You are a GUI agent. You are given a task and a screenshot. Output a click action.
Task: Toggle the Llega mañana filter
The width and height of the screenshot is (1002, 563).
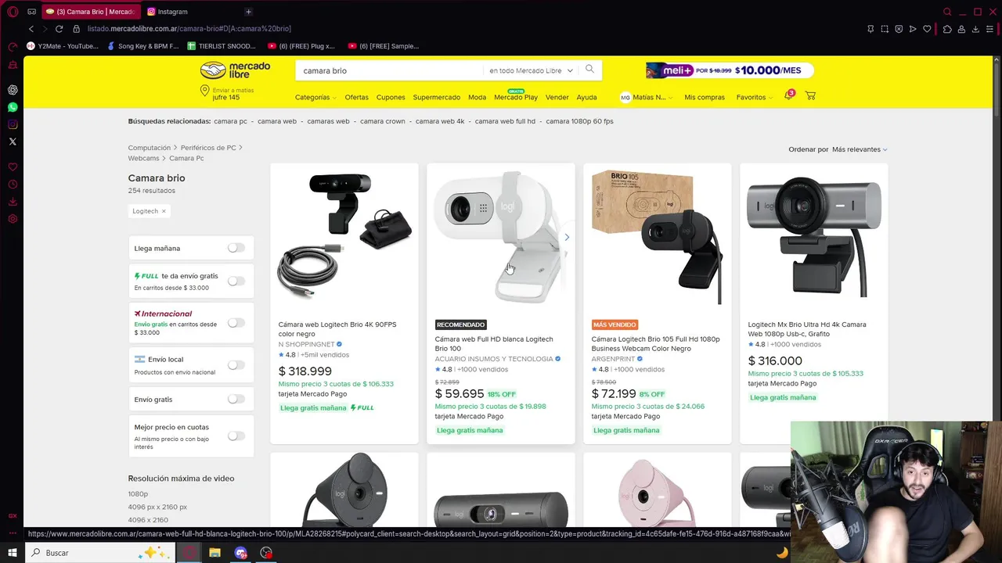pyautogui.click(x=236, y=248)
